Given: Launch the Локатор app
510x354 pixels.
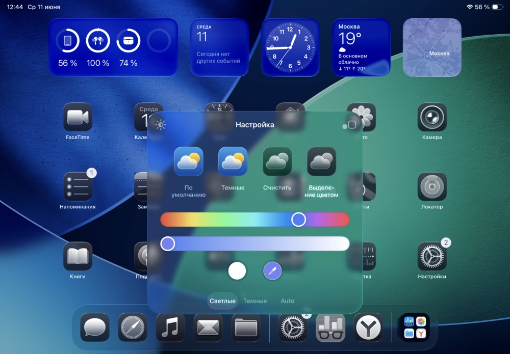Looking at the screenshot, I should coord(432,187).
